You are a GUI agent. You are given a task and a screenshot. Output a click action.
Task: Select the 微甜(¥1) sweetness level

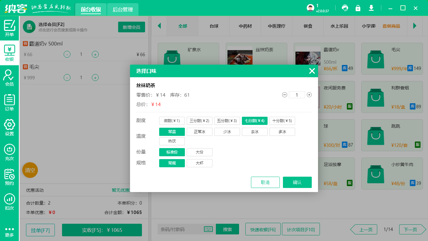(x=172, y=120)
